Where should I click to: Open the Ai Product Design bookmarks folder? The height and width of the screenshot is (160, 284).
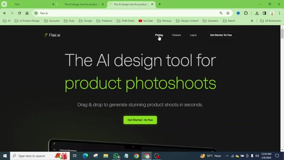pyautogui.click(x=27, y=21)
